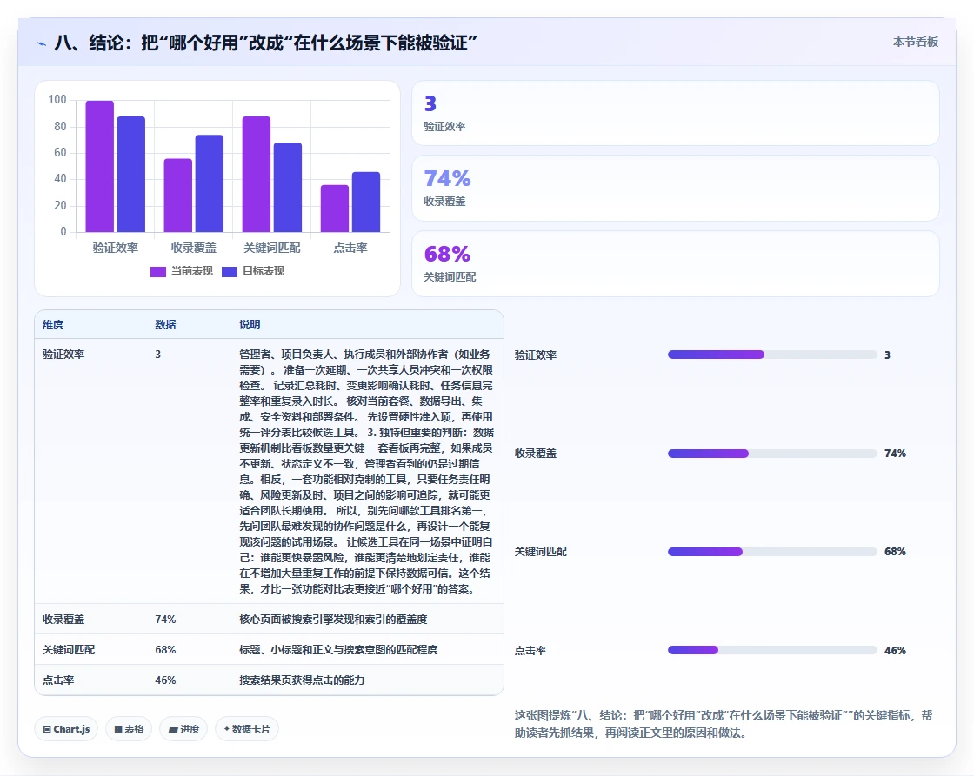
Task: Click the small icon in the Chart.js chip
Action: (x=47, y=729)
